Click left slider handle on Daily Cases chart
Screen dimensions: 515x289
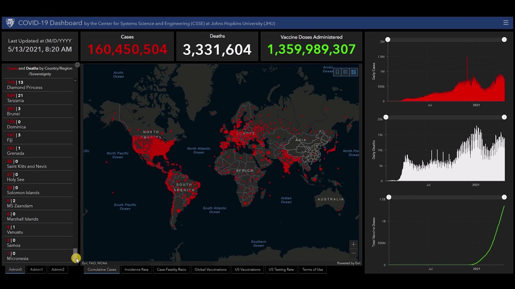[x=388, y=40]
